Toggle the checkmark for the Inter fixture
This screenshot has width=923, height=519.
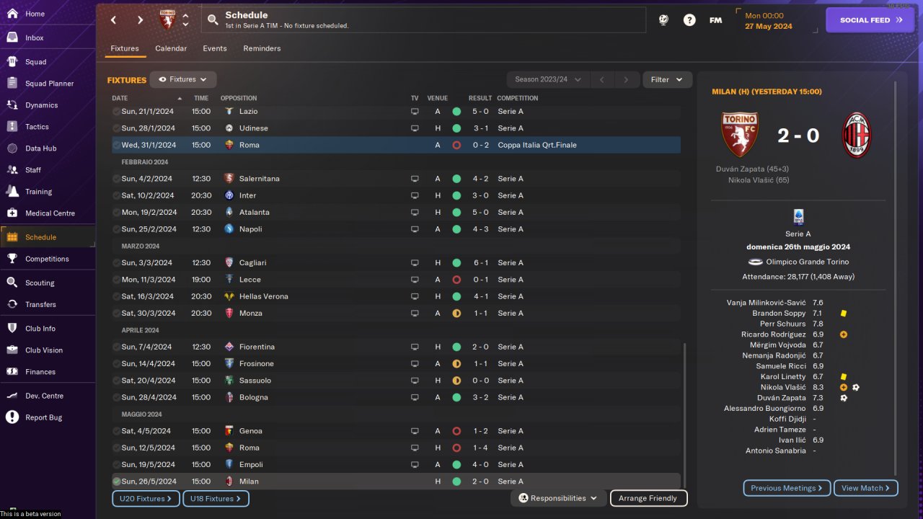116,195
